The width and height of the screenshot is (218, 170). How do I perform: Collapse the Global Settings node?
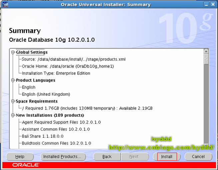(13, 52)
